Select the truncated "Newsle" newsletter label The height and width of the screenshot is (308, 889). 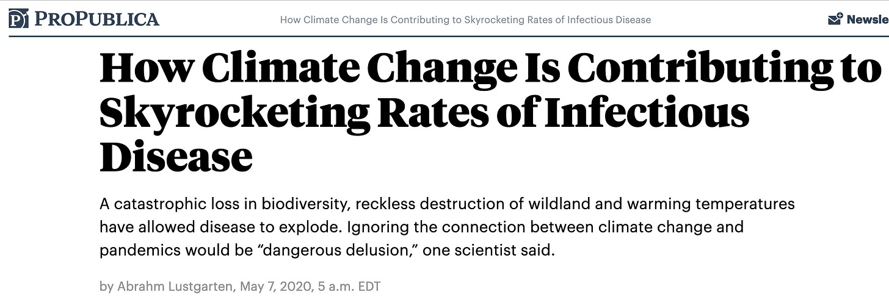click(x=868, y=20)
